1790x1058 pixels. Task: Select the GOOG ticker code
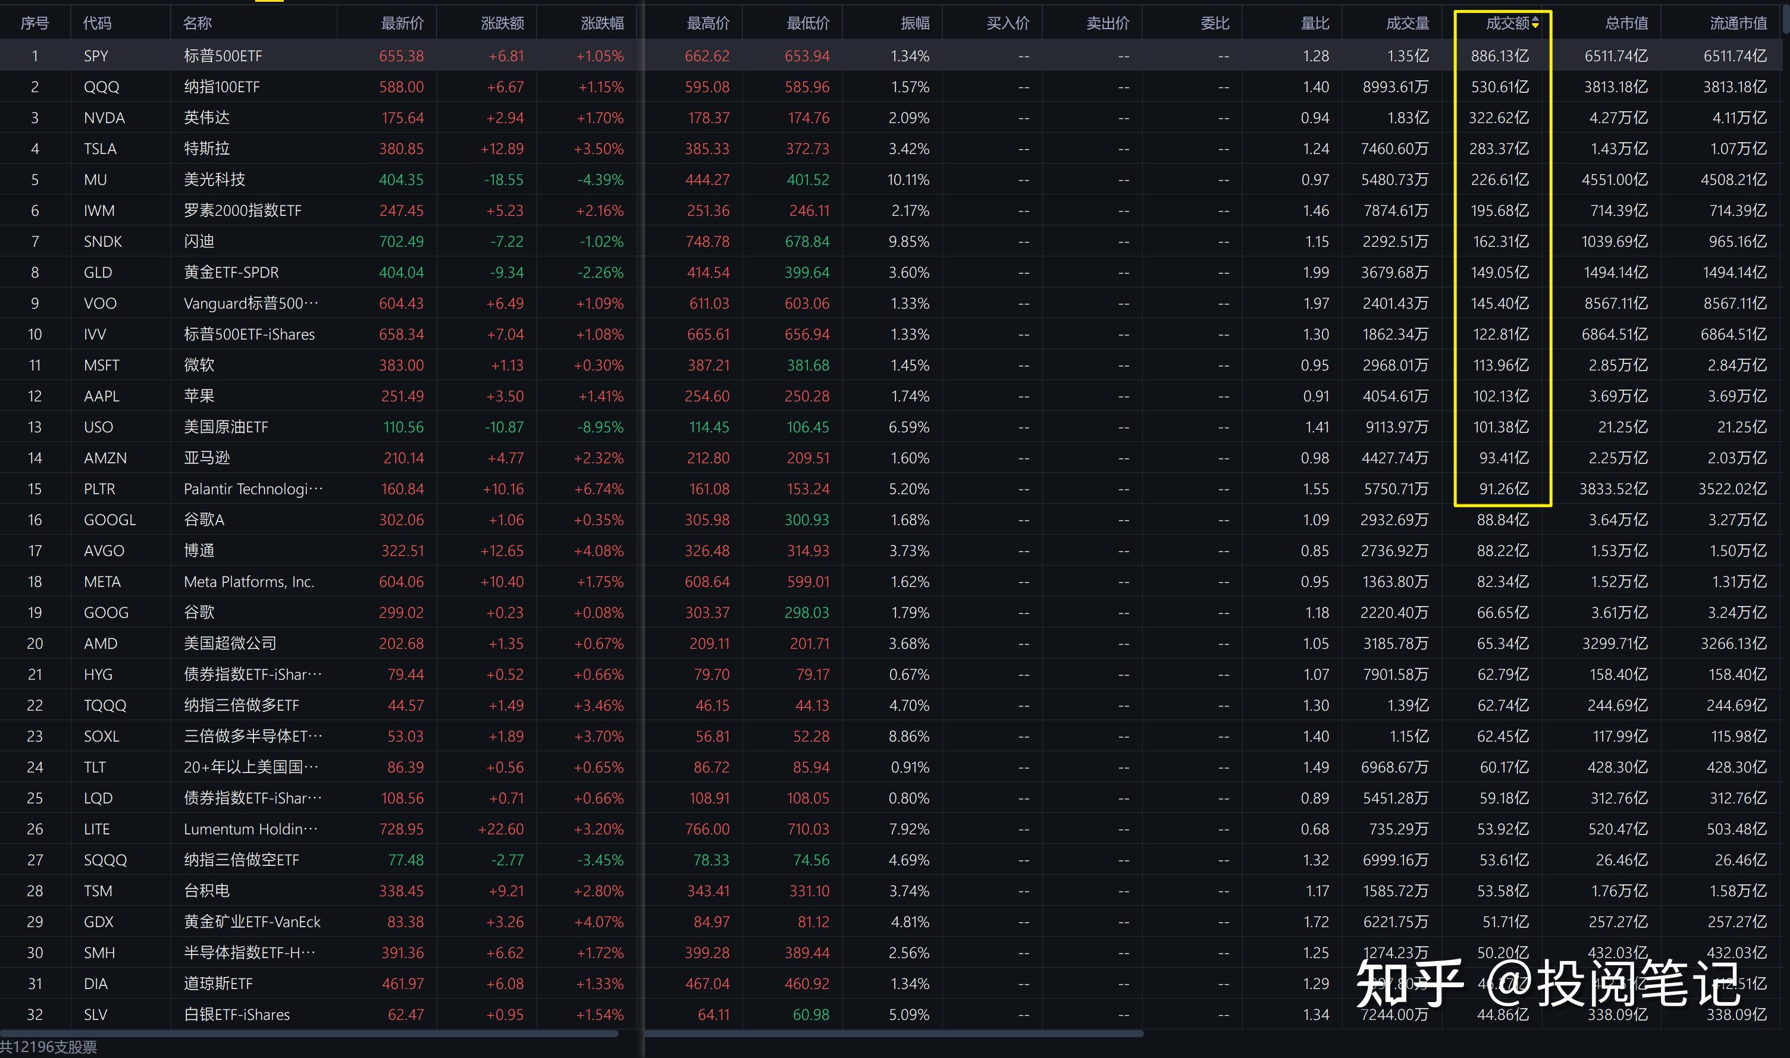(x=106, y=613)
